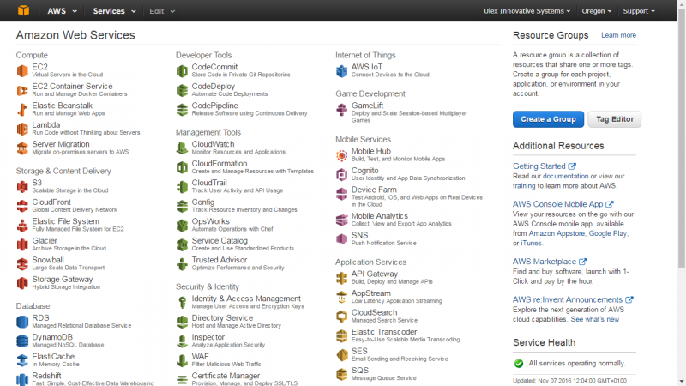Viewport: 686px width, 386px height.
Task: Click the CloudFront icon
Action: 22,206
